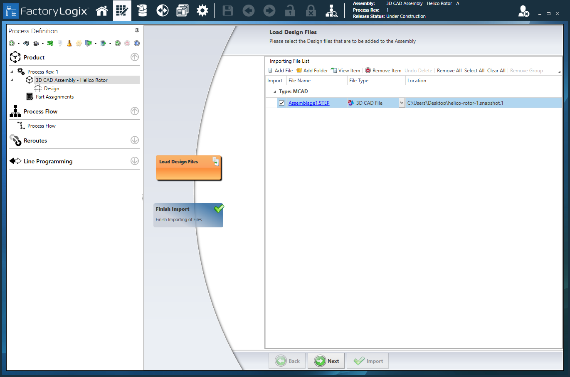Click the bell icon in the Process Definition toolbar
The width and height of the screenshot is (570, 377).
(x=69, y=43)
